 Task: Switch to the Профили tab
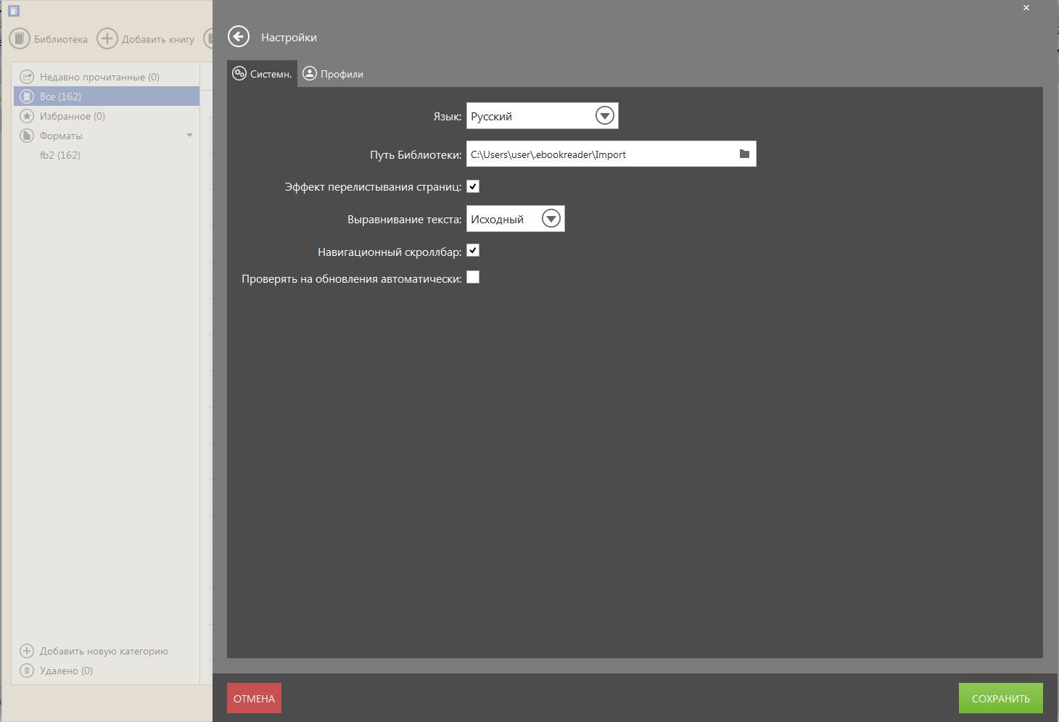pyautogui.click(x=334, y=74)
